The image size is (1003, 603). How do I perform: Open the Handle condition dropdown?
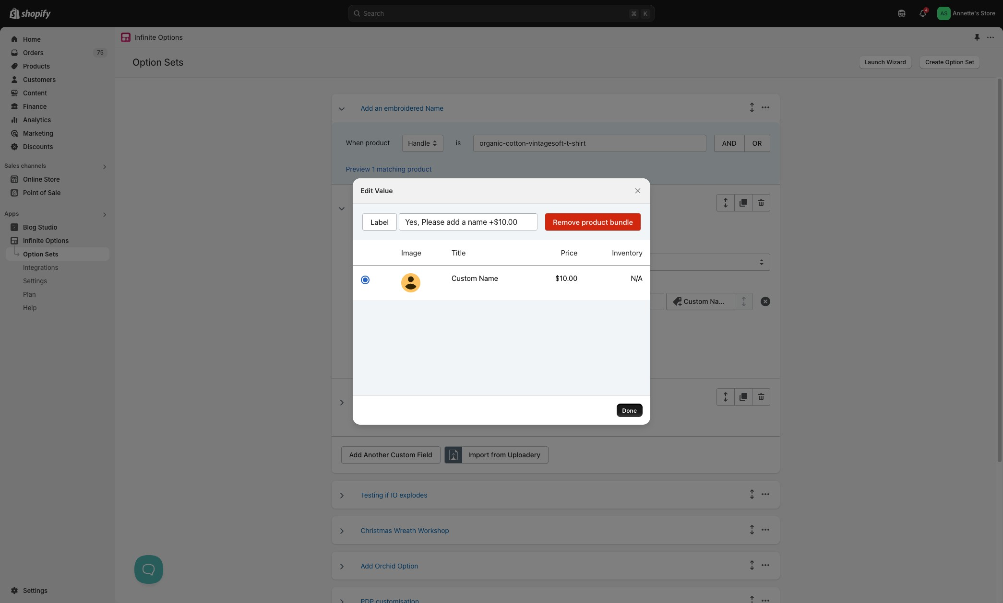pos(422,143)
